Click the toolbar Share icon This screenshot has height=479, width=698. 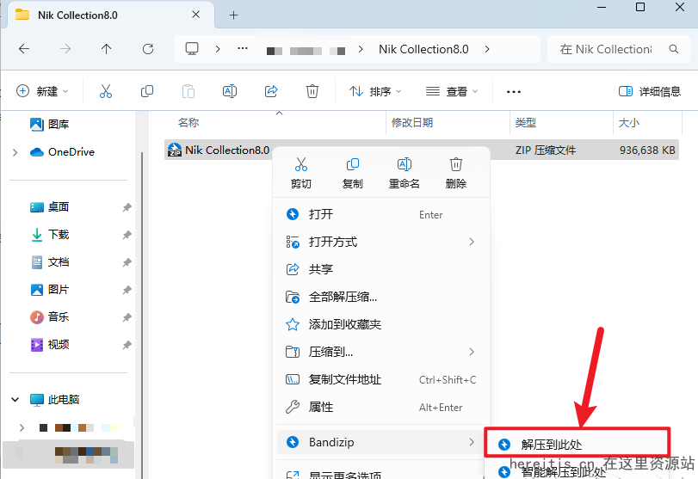point(271,91)
